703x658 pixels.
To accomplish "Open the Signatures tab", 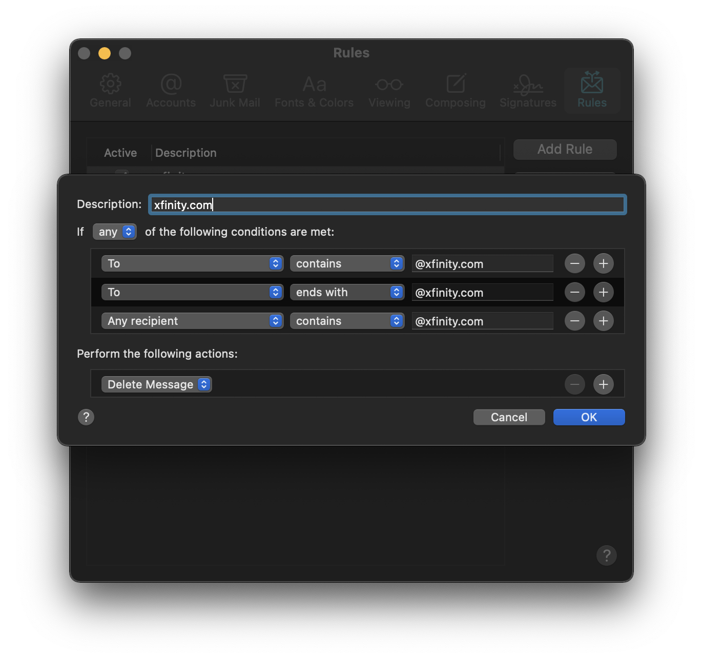I will [528, 91].
